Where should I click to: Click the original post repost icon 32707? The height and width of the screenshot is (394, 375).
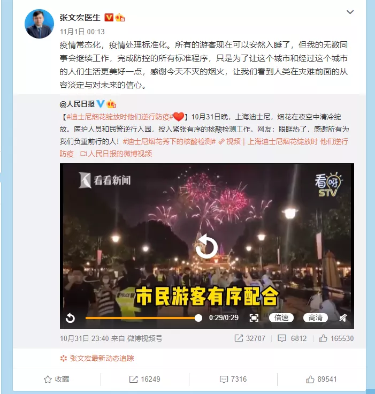point(250,338)
